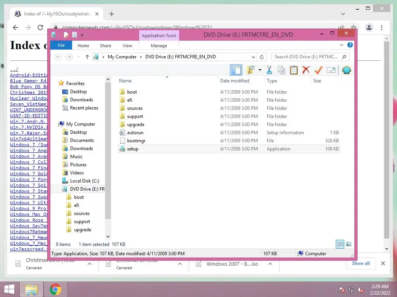
Task: Expand the ribbon with the chevron arrow
Action: [x=341, y=45]
